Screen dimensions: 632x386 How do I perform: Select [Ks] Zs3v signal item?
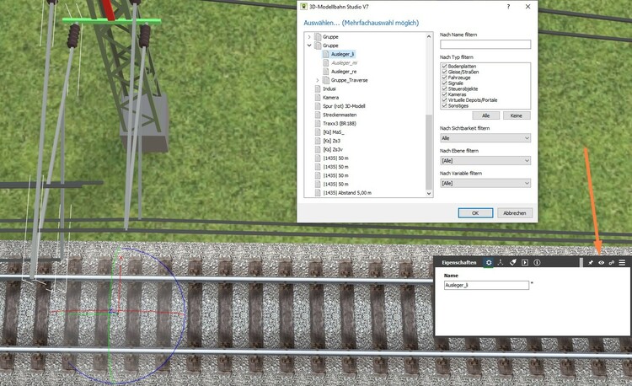pyautogui.click(x=333, y=149)
